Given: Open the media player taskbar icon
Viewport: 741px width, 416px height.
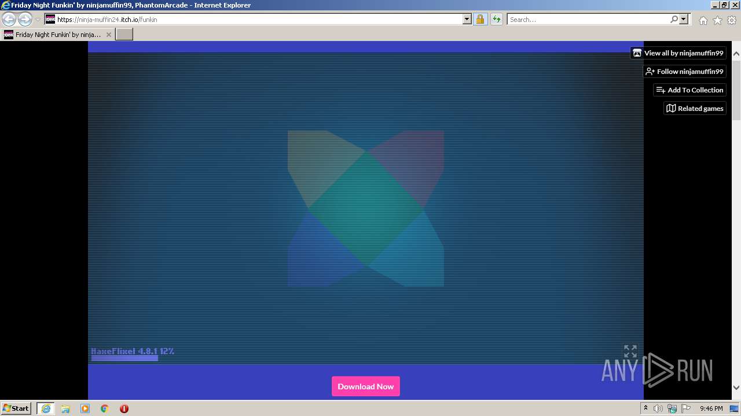Looking at the screenshot, I should pyautogui.click(x=85, y=408).
